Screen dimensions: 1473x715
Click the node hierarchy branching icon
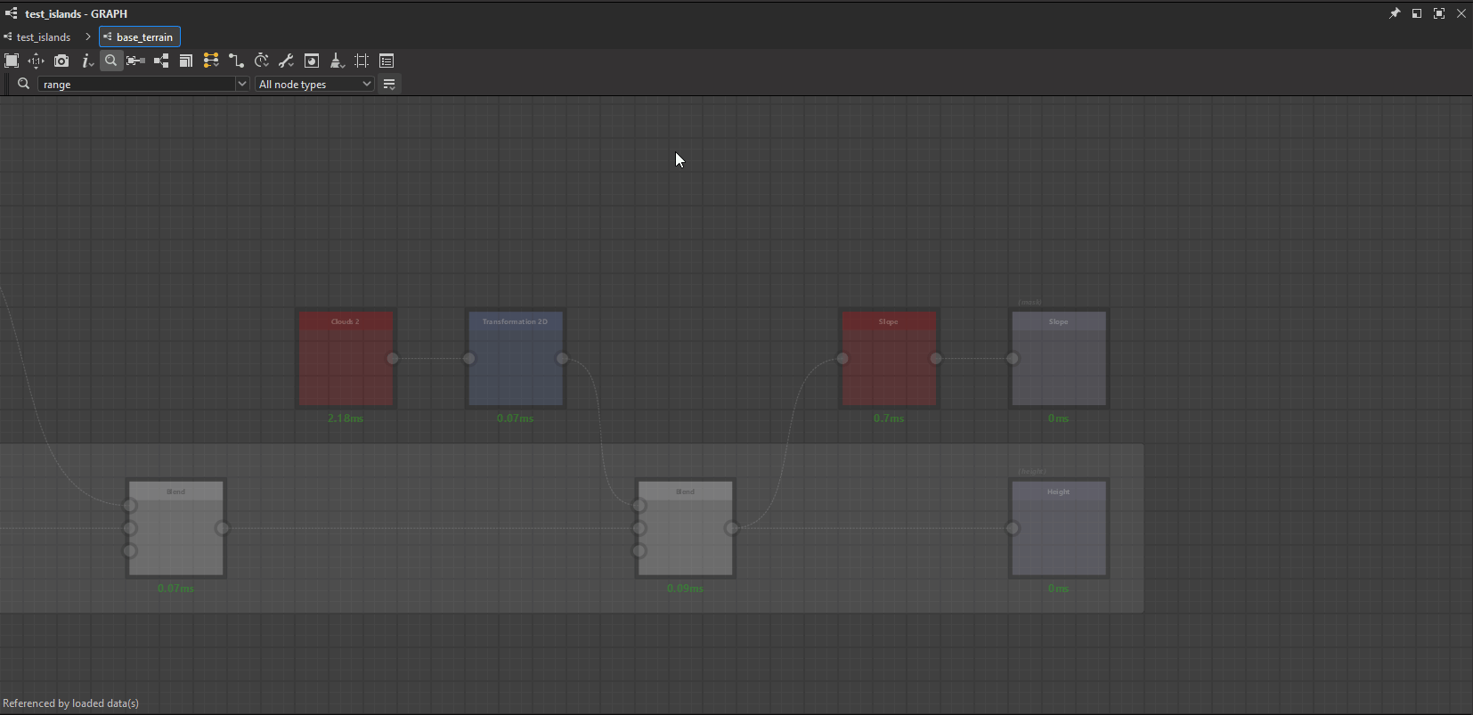pos(161,61)
